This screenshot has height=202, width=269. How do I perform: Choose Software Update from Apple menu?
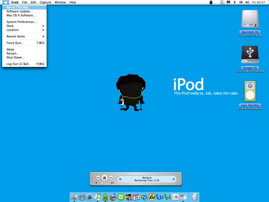[24, 11]
